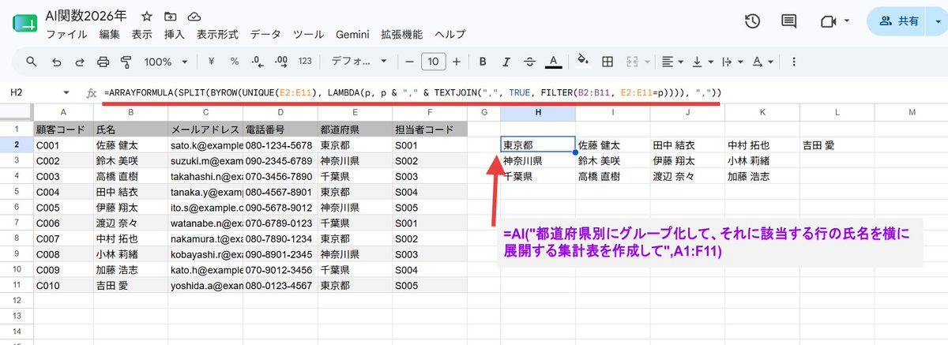Open the Google Sheets home icon

(25, 23)
